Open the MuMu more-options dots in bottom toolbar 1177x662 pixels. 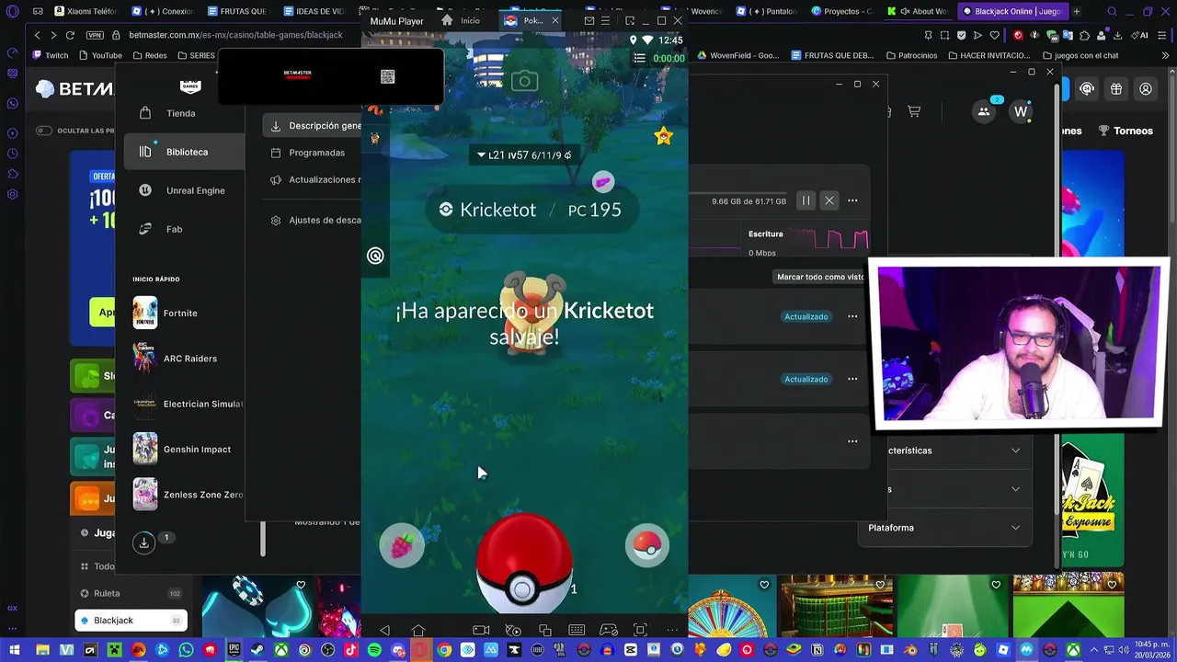tap(672, 630)
